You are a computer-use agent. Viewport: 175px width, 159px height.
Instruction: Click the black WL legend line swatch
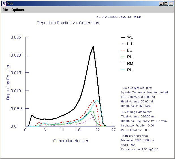(x=123, y=37)
